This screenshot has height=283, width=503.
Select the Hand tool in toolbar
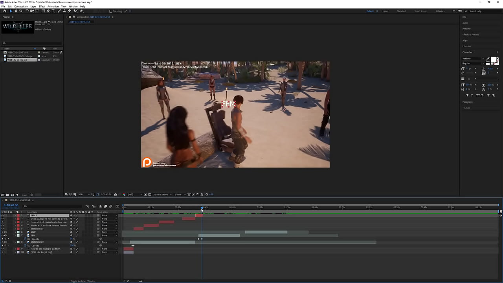click(16, 11)
